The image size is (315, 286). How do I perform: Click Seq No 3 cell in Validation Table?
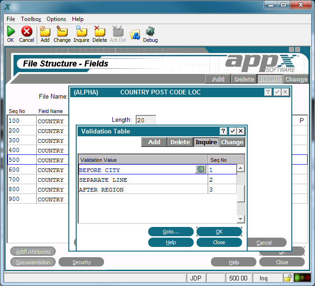pos(223,189)
